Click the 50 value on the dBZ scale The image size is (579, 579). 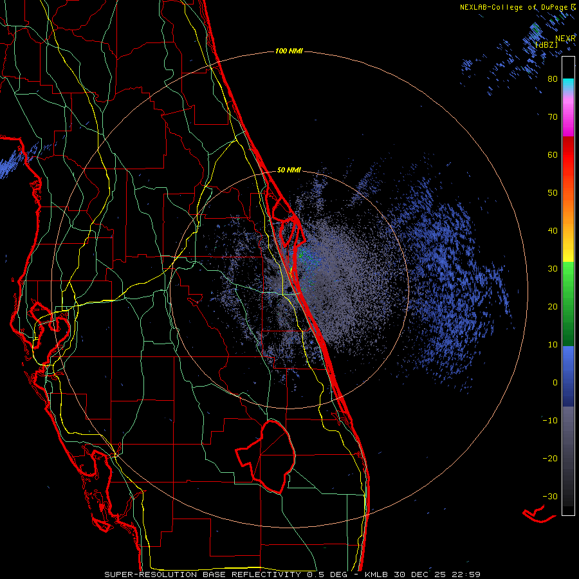[553, 193]
